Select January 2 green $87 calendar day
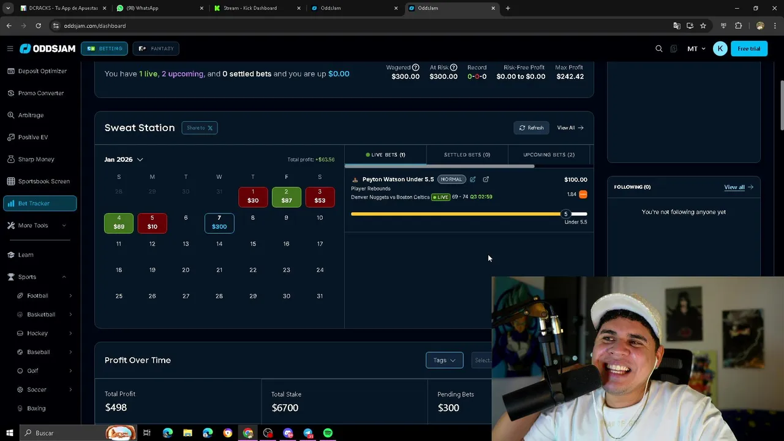 (286, 197)
